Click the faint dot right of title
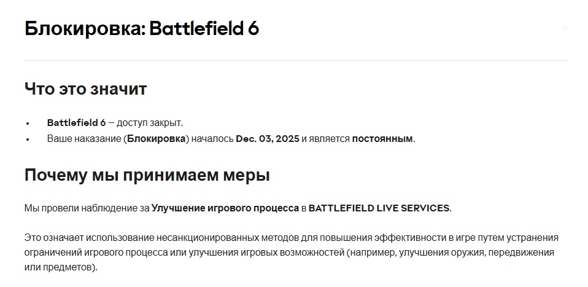The image size is (588, 287). point(565,28)
